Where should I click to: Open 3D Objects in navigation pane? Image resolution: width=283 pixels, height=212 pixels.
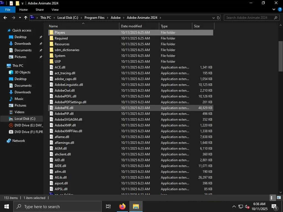click(22, 72)
